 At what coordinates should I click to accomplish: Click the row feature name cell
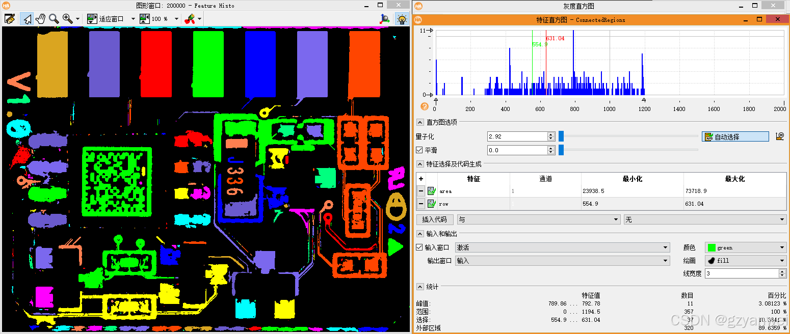click(x=473, y=204)
